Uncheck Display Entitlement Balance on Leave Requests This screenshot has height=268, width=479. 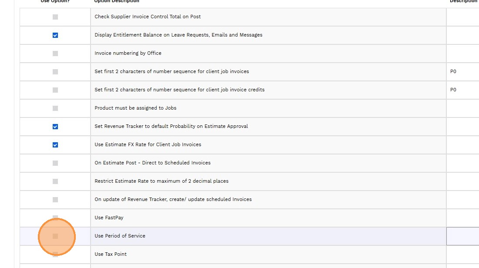[x=55, y=35]
